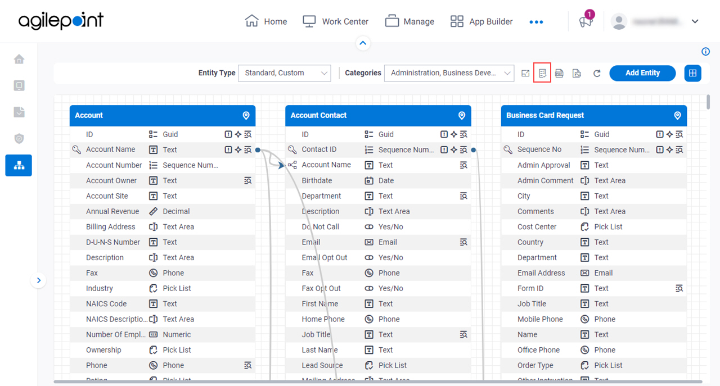This screenshot has height=386, width=720.
Task: Select the Order Type field row
Action: (x=594, y=365)
